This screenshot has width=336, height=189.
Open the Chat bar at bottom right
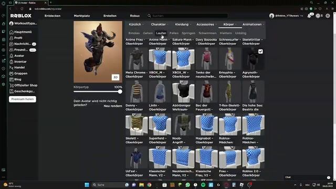(308, 177)
